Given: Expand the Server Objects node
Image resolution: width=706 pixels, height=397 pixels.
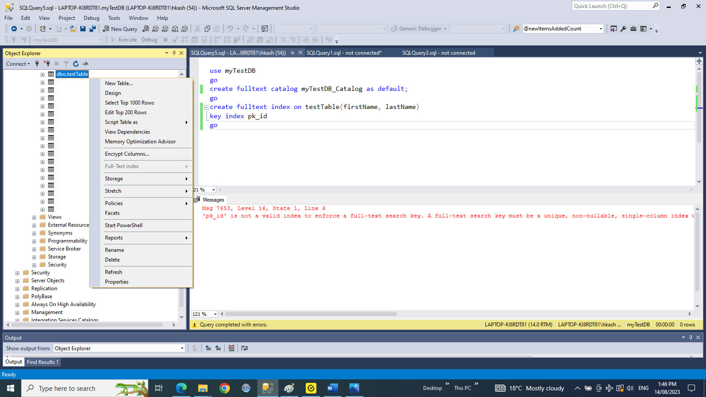Looking at the screenshot, I should pyautogui.click(x=17, y=281).
